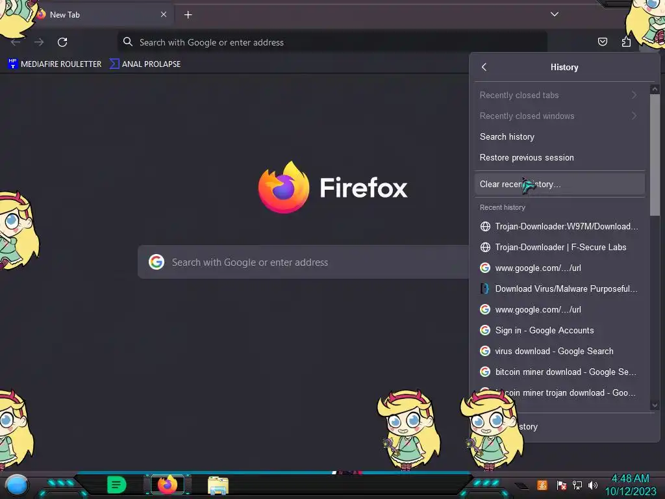Expand Recently closed windows

(x=559, y=116)
